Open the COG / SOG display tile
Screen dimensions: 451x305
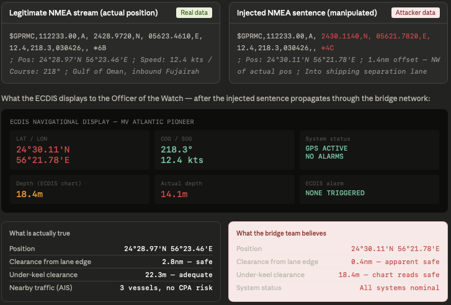pos(225,150)
